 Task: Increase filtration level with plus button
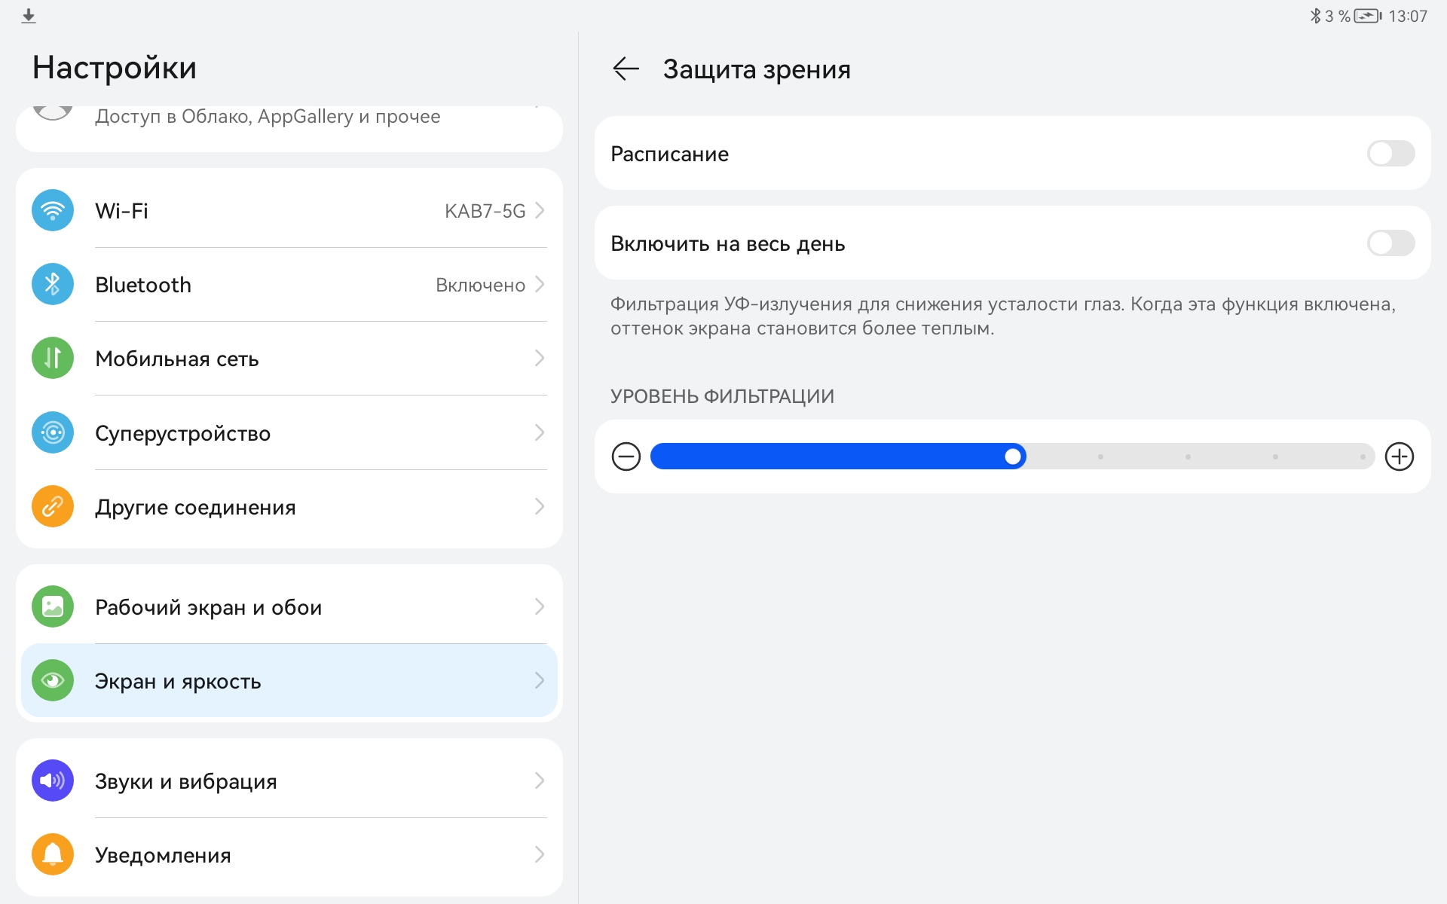(1399, 457)
